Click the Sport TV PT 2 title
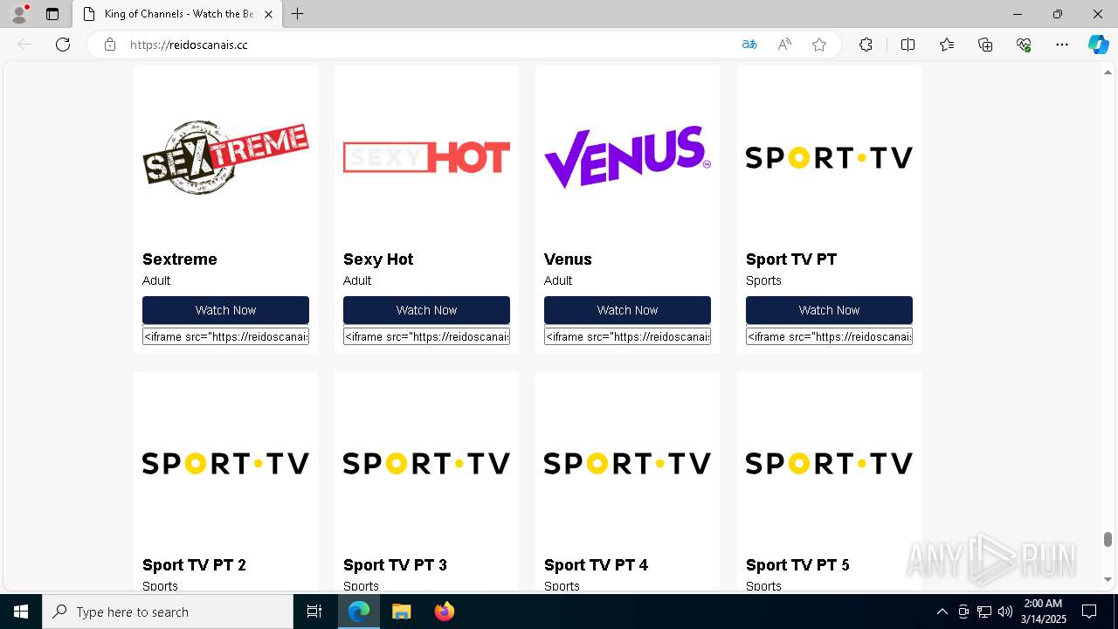The width and height of the screenshot is (1118, 629). click(194, 565)
